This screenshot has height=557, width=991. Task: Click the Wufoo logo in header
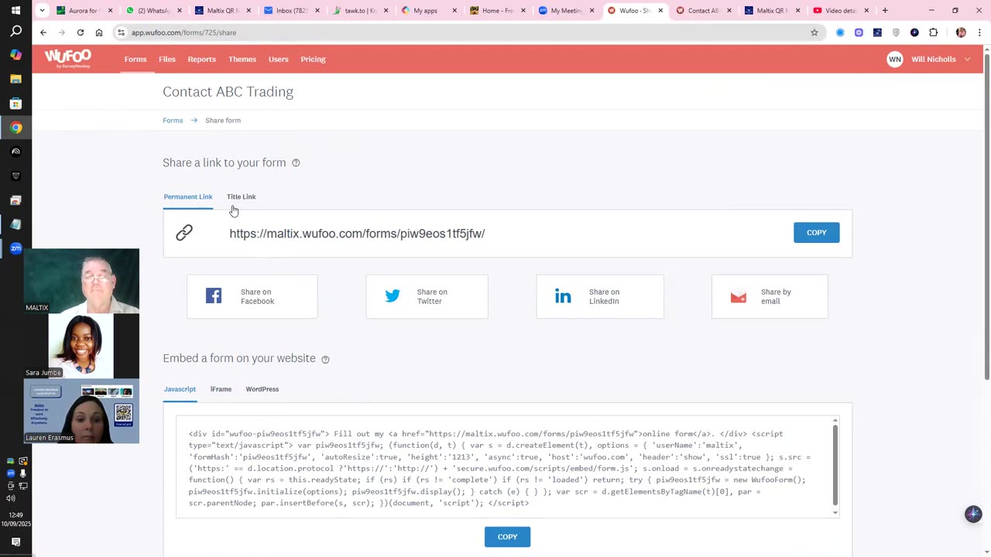[67, 59]
